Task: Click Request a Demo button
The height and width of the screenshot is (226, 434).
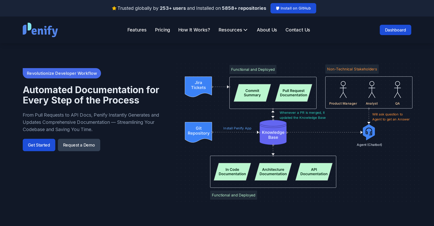Action: click(x=79, y=145)
